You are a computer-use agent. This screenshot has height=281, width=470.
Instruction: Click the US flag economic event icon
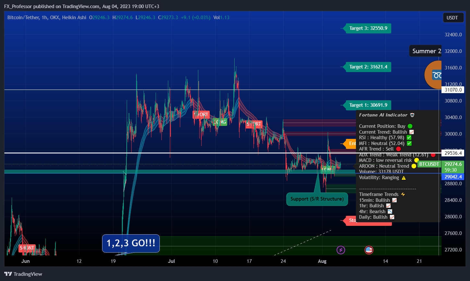pyautogui.click(x=369, y=250)
